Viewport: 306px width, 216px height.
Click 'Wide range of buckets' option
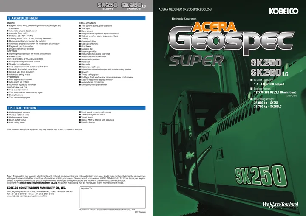click(19, 112)
